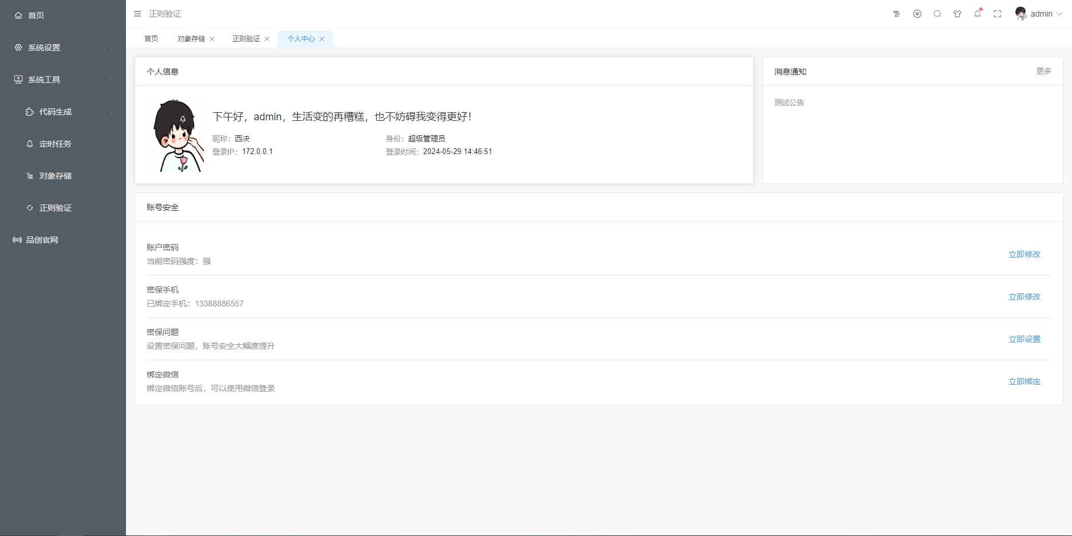Expand 系统设置 sidebar menu

[x=63, y=48]
